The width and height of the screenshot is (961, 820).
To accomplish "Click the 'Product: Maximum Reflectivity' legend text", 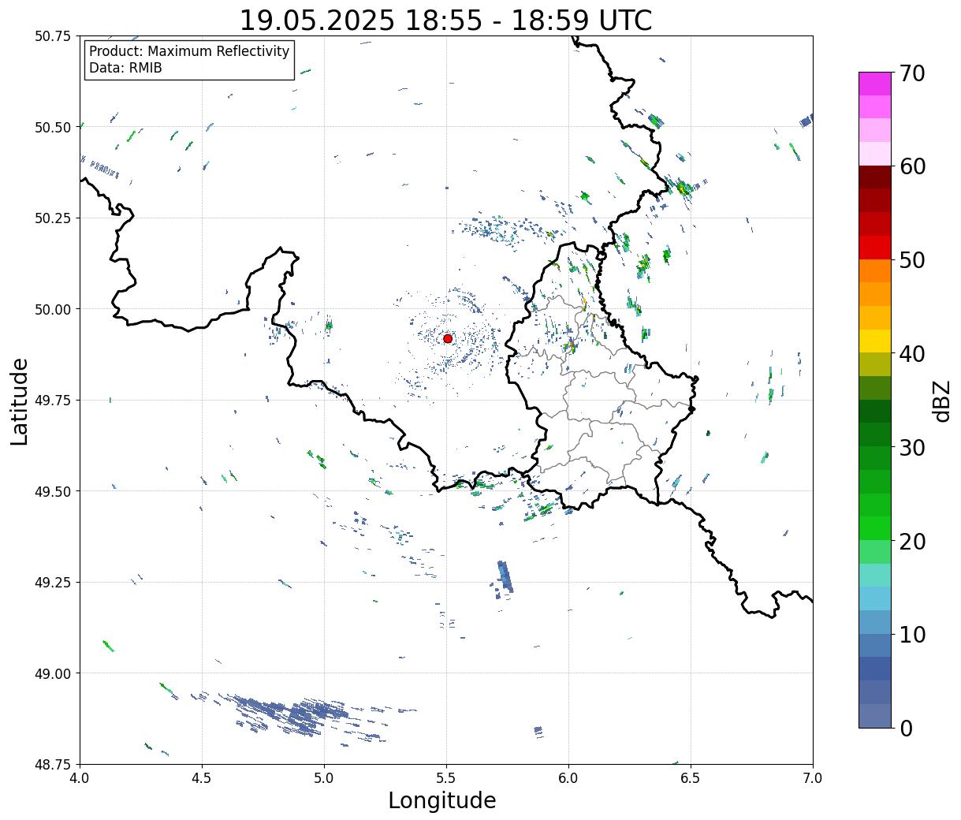I will click(x=189, y=51).
